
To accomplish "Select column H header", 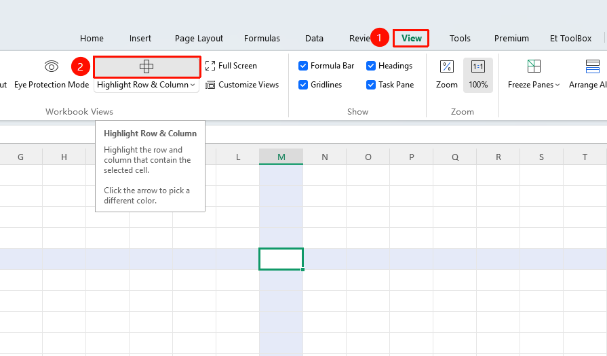I will point(64,157).
